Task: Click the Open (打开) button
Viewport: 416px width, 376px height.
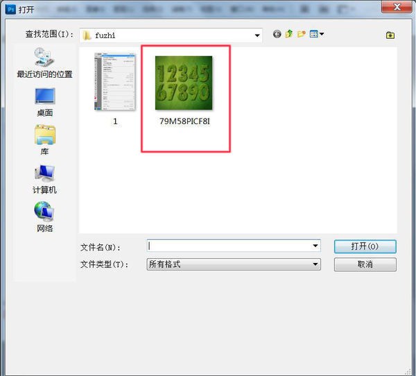Action: pos(365,246)
